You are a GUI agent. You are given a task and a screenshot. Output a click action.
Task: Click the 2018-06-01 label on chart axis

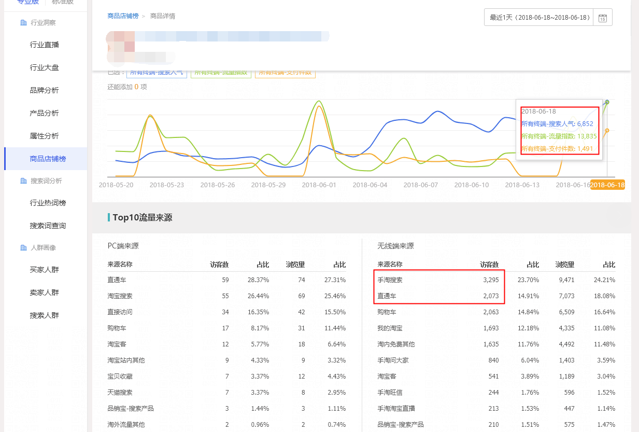pos(319,185)
